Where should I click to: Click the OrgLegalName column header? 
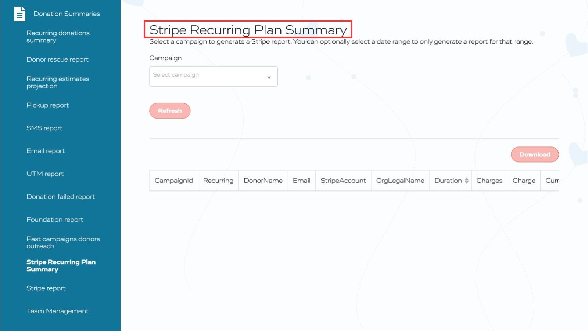pos(400,181)
